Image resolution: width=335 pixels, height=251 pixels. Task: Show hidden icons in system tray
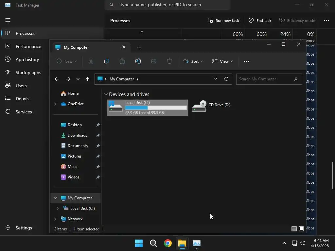tap(284, 243)
